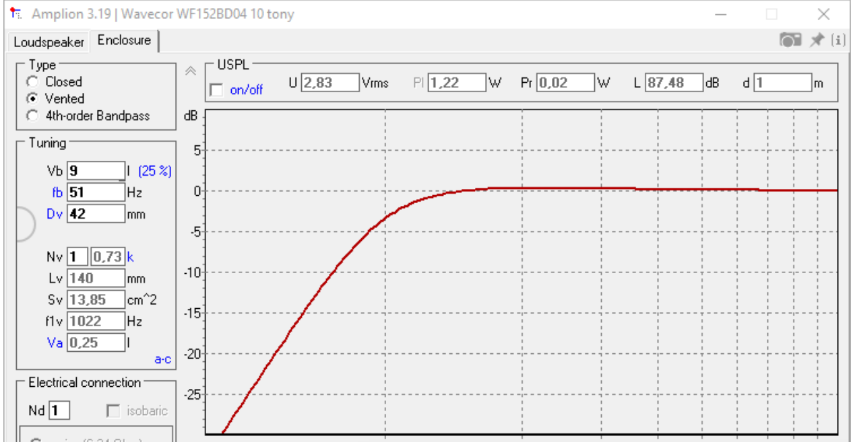Switch to the Enclosure tab
Image resolution: width=851 pixels, height=442 pixels.
coord(124,40)
